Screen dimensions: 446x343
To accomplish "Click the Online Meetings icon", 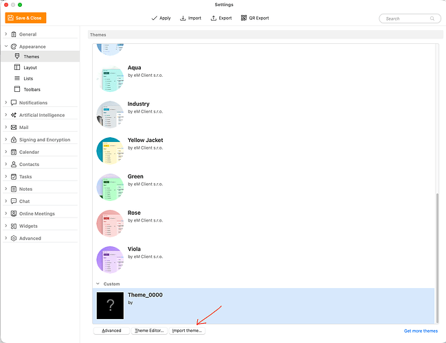I will pos(14,213).
